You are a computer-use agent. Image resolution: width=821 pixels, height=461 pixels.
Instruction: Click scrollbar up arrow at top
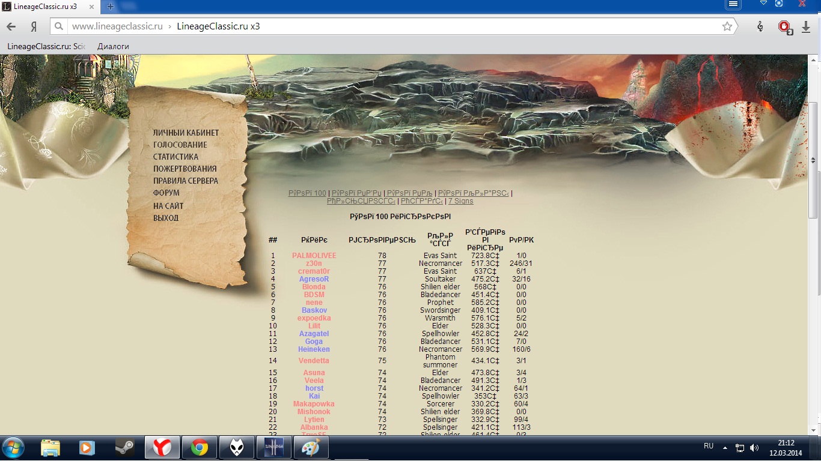coord(814,59)
